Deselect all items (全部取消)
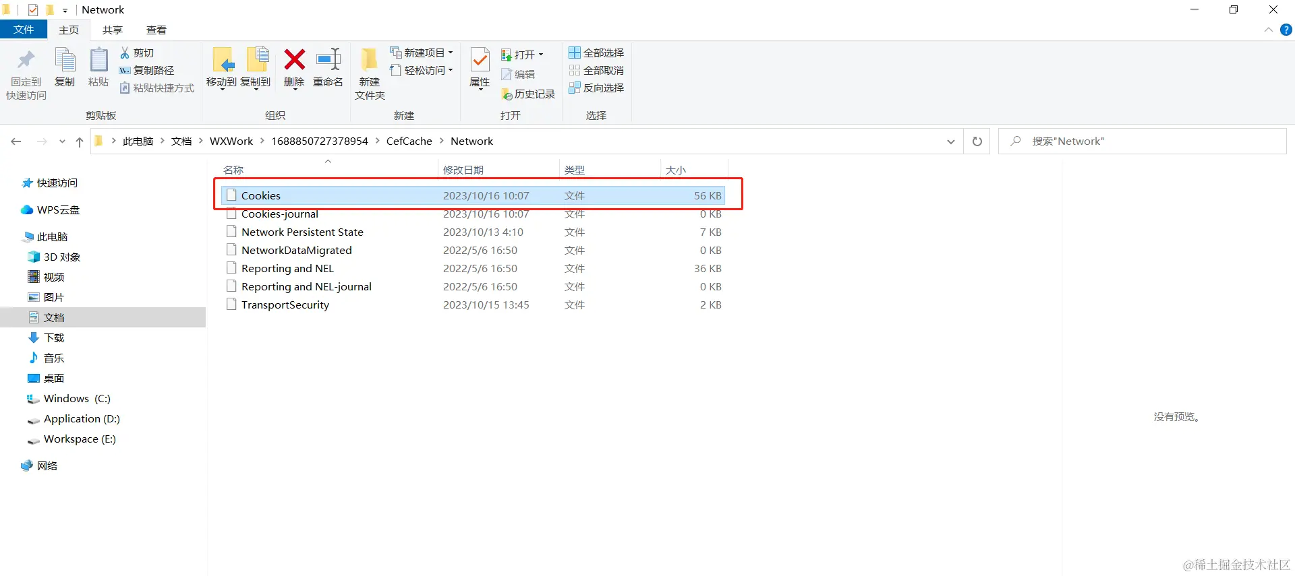Image resolution: width=1295 pixels, height=576 pixels. click(x=596, y=71)
